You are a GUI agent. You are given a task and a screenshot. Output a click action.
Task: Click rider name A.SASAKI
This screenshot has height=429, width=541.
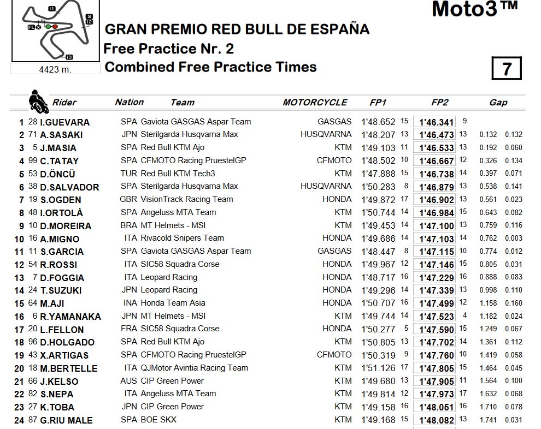(61, 135)
